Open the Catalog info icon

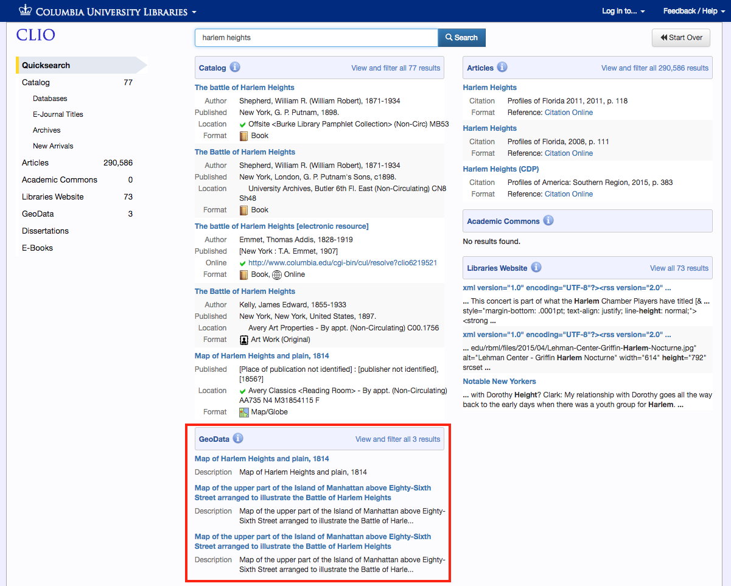click(235, 68)
